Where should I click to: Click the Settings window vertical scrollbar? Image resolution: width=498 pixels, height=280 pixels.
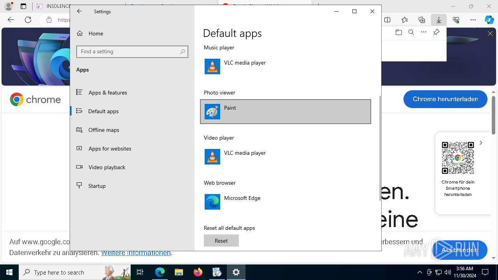(380, 149)
